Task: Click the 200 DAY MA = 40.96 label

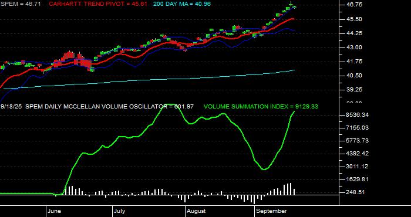Action: [x=182, y=4]
